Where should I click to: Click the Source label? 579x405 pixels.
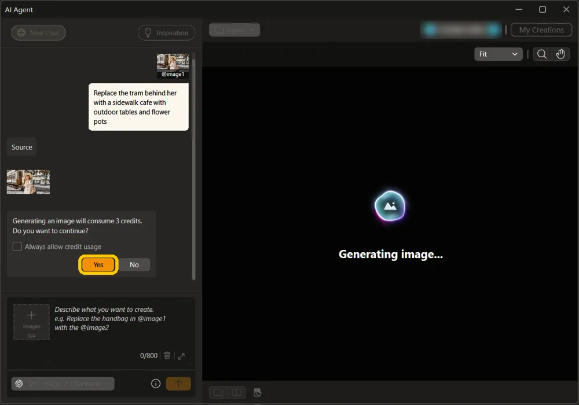coord(22,147)
